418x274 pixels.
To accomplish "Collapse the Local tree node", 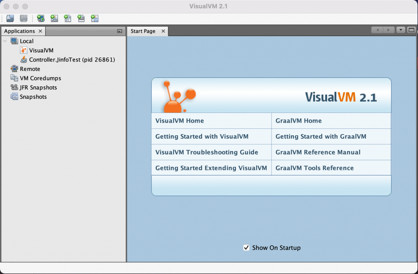I will tap(5, 41).
